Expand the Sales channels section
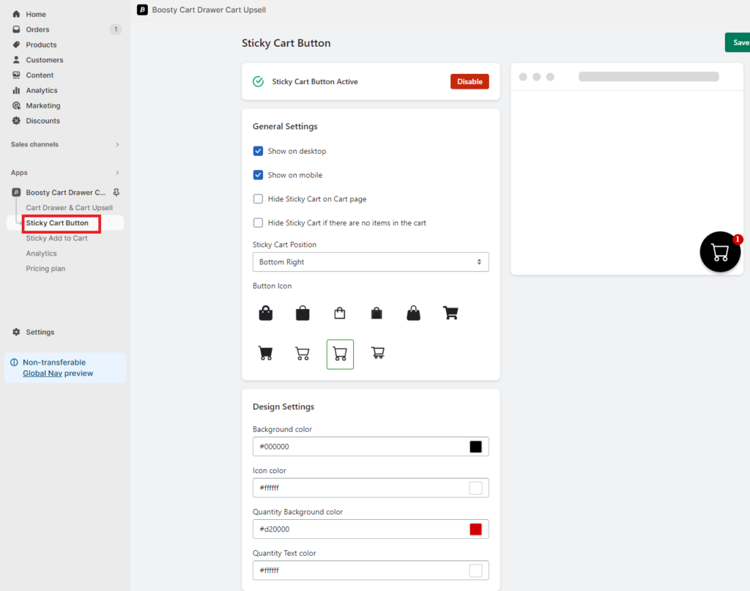This screenshot has height=591, width=750. [x=64, y=144]
